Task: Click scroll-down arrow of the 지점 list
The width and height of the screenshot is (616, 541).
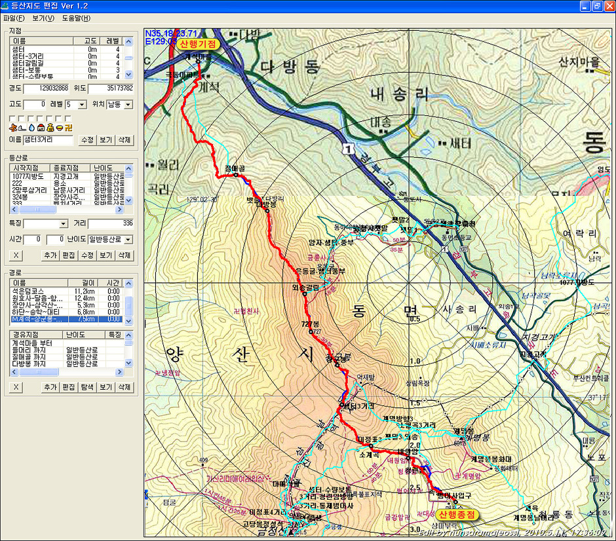Action: [128, 74]
